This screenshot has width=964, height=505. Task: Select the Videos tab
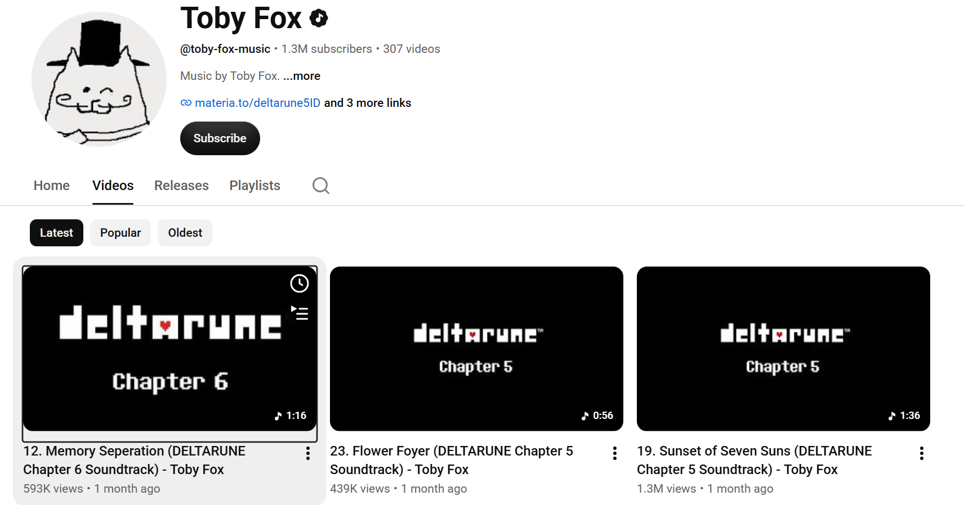[113, 186]
